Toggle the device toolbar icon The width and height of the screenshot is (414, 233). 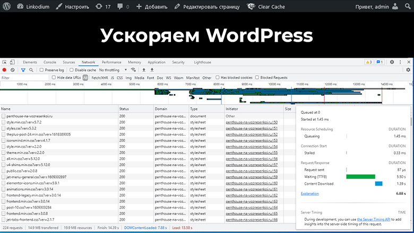point(12,62)
